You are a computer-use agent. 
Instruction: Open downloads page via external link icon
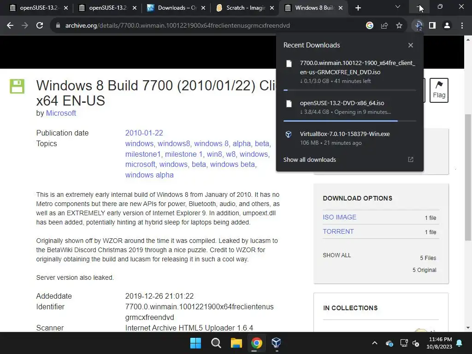pyautogui.click(x=411, y=159)
